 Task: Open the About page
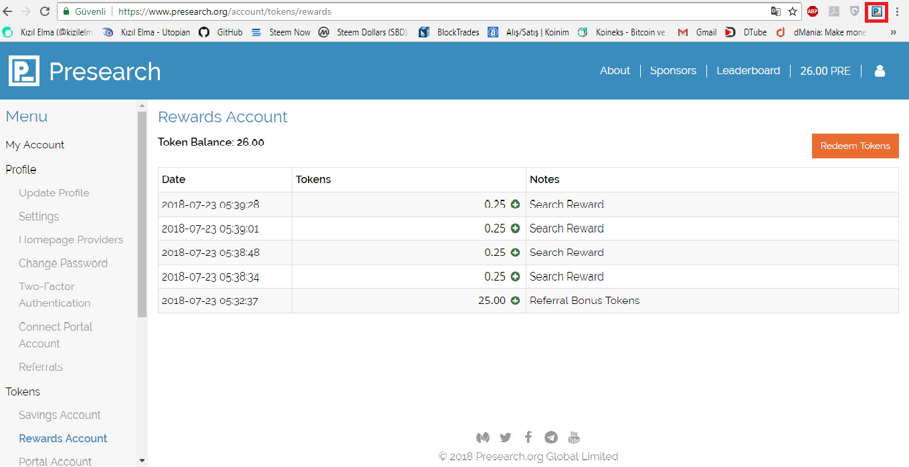pyautogui.click(x=615, y=71)
